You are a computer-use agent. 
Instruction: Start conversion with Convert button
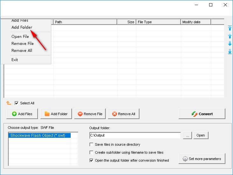tap(202, 114)
